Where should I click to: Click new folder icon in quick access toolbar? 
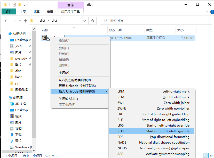point(20,5)
